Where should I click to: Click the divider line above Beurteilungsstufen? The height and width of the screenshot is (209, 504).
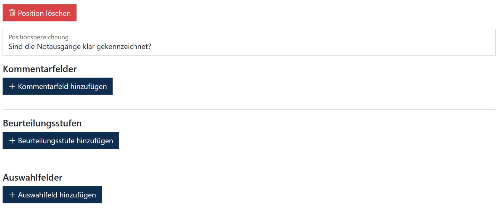pos(249,110)
